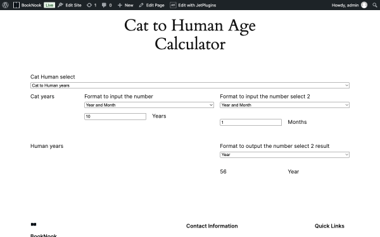
Task: Open Format to input the number dropdown
Action: [x=149, y=105]
